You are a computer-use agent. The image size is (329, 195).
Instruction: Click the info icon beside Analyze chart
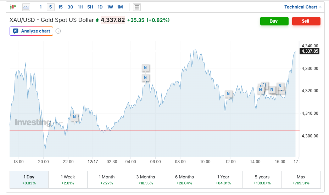point(58,31)
